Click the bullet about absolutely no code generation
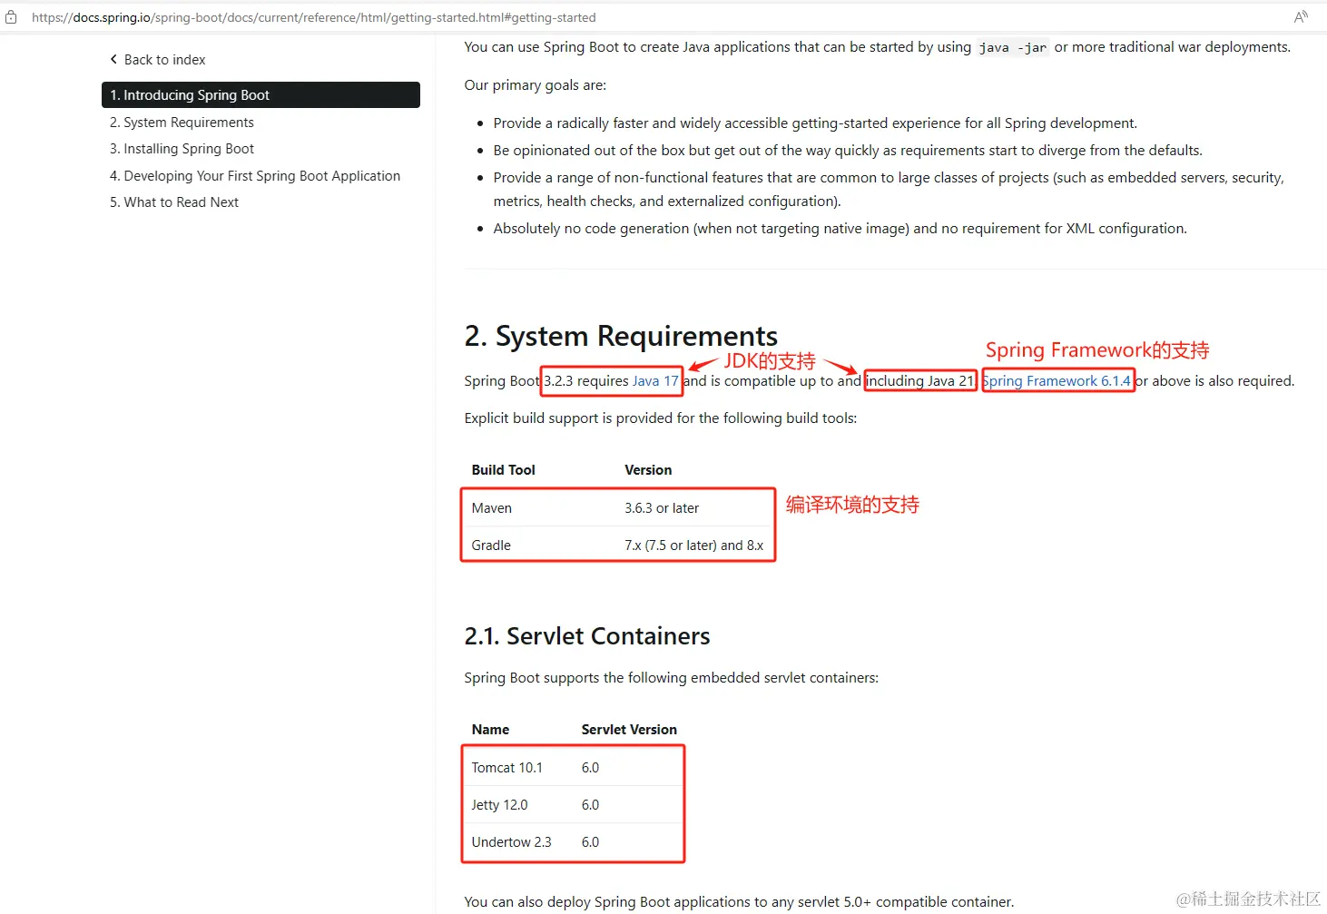Image resolution: width=1327 pixels, height=914 pixels. tap(840, 229)
